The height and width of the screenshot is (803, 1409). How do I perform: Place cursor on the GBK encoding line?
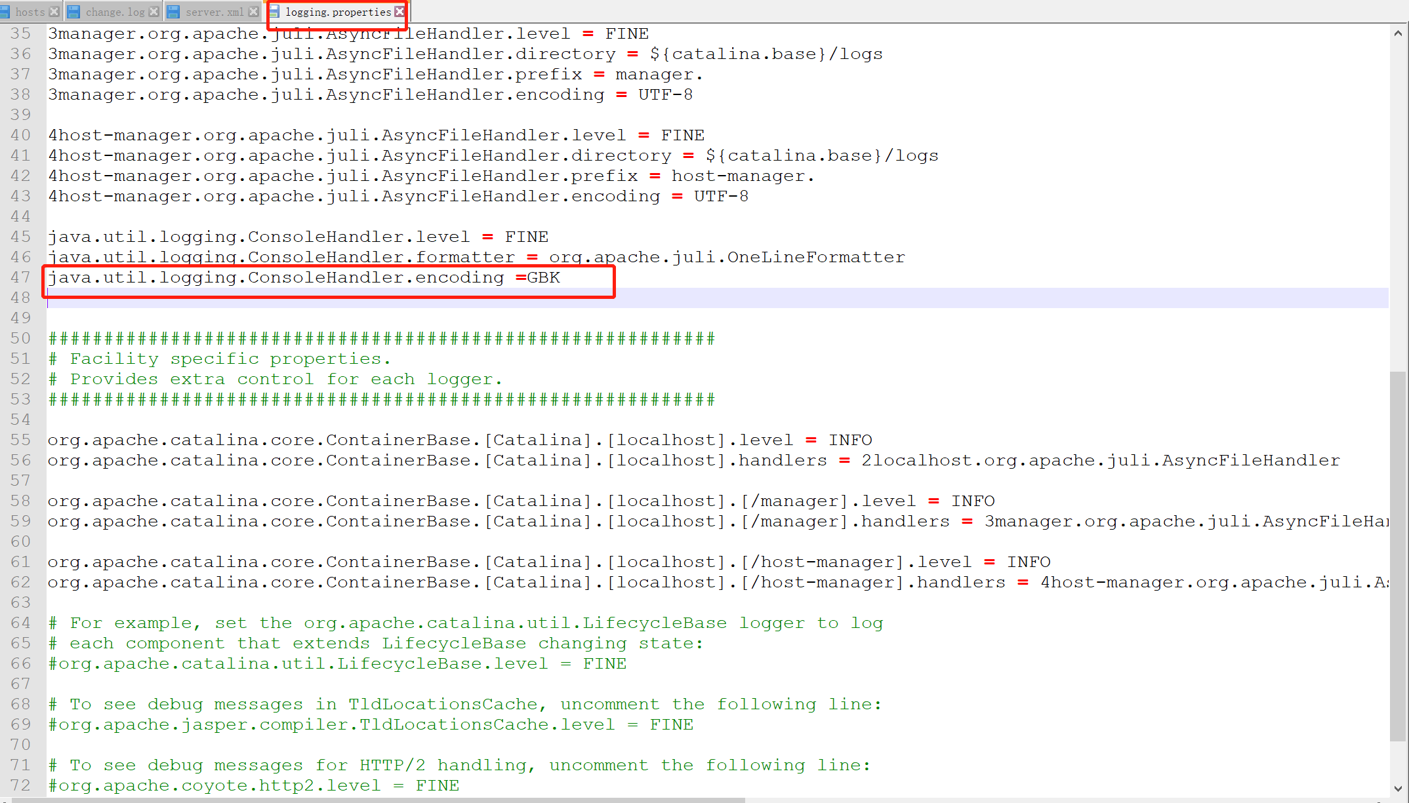point(295,277)
